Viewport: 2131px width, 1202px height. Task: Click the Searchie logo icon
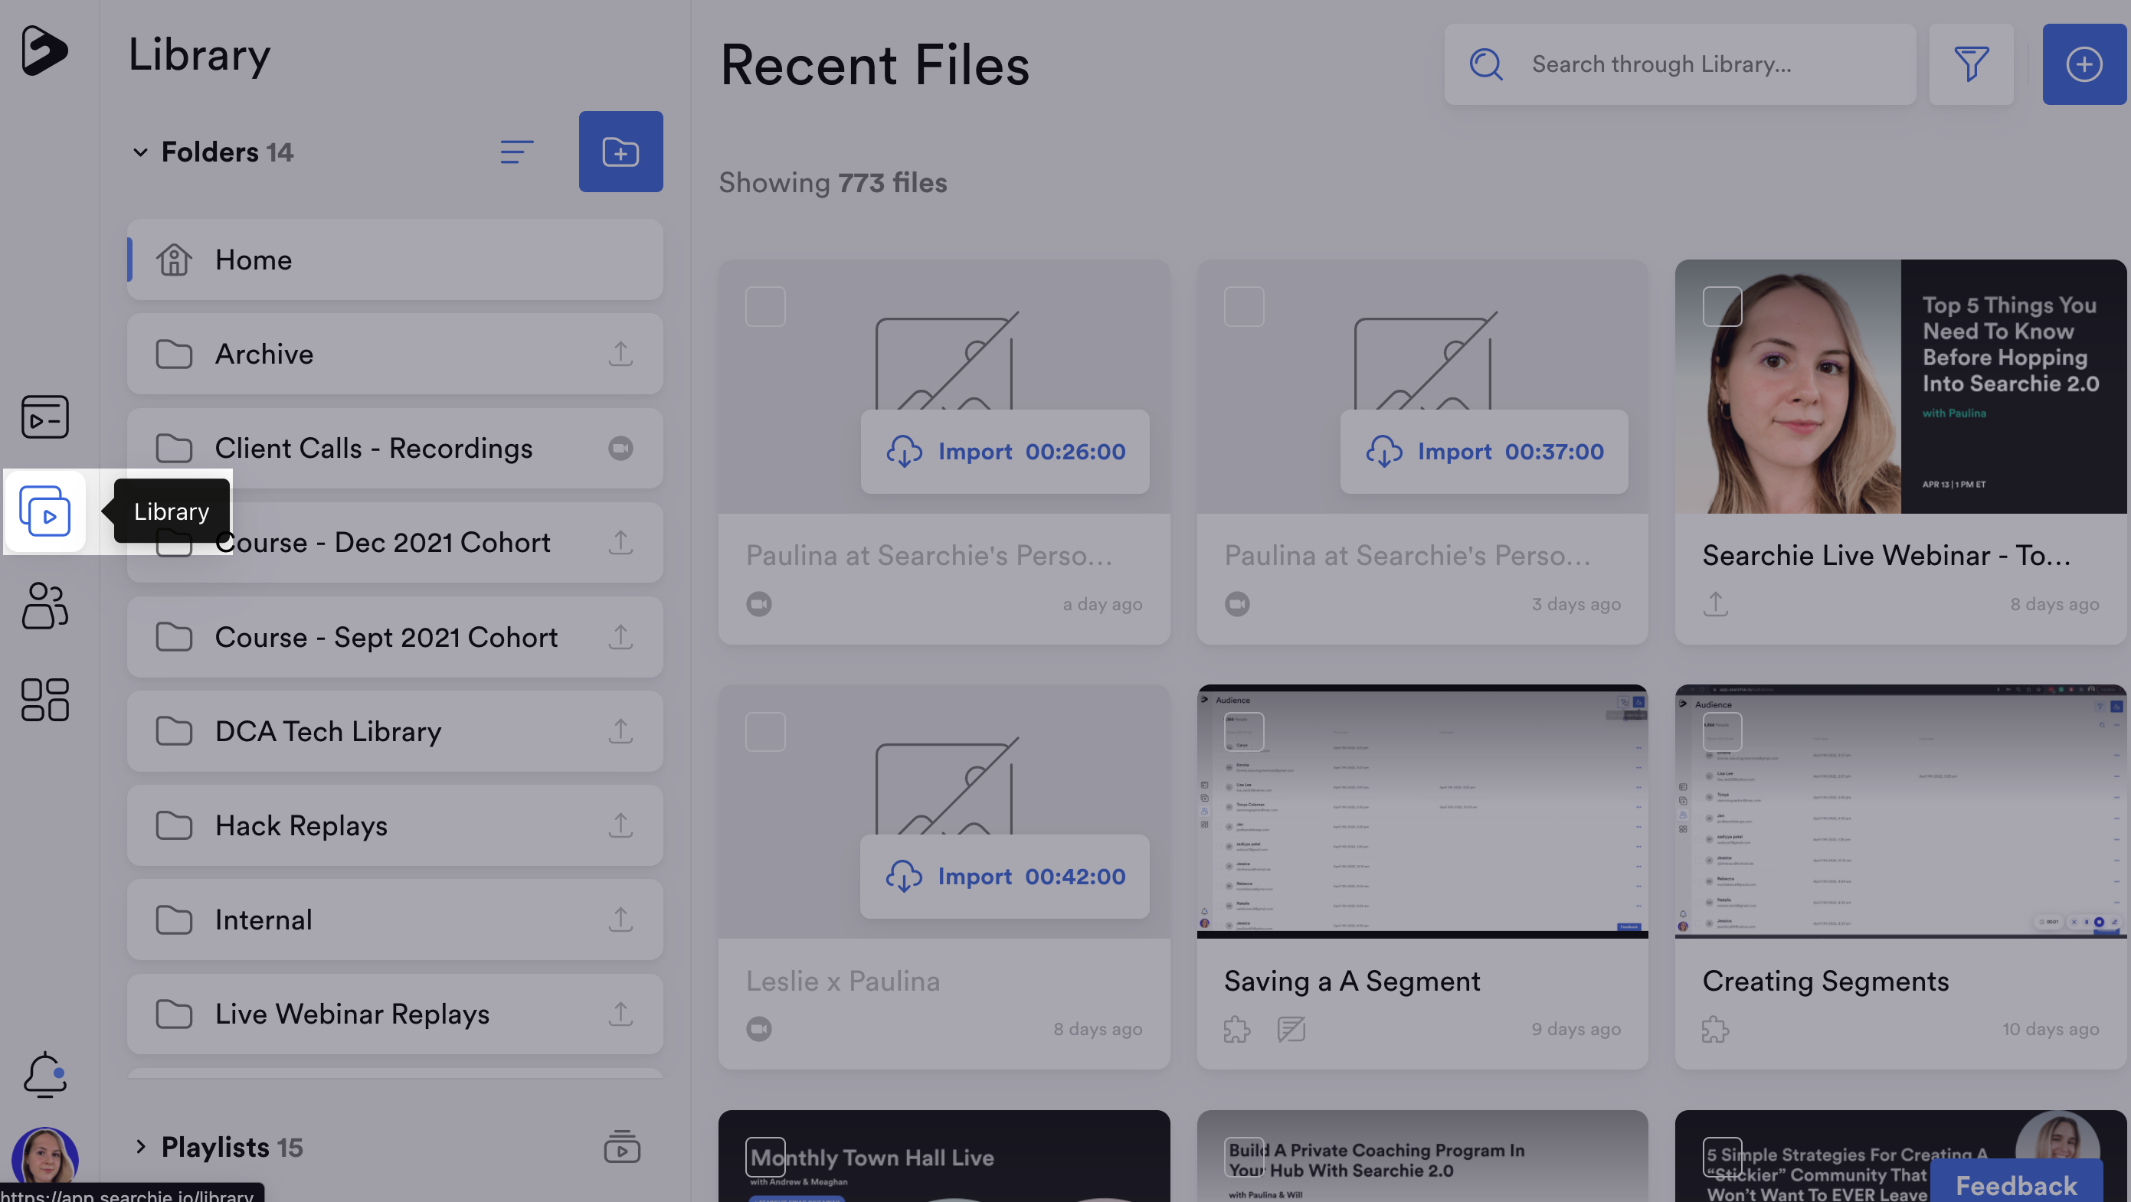click(44, 51)
